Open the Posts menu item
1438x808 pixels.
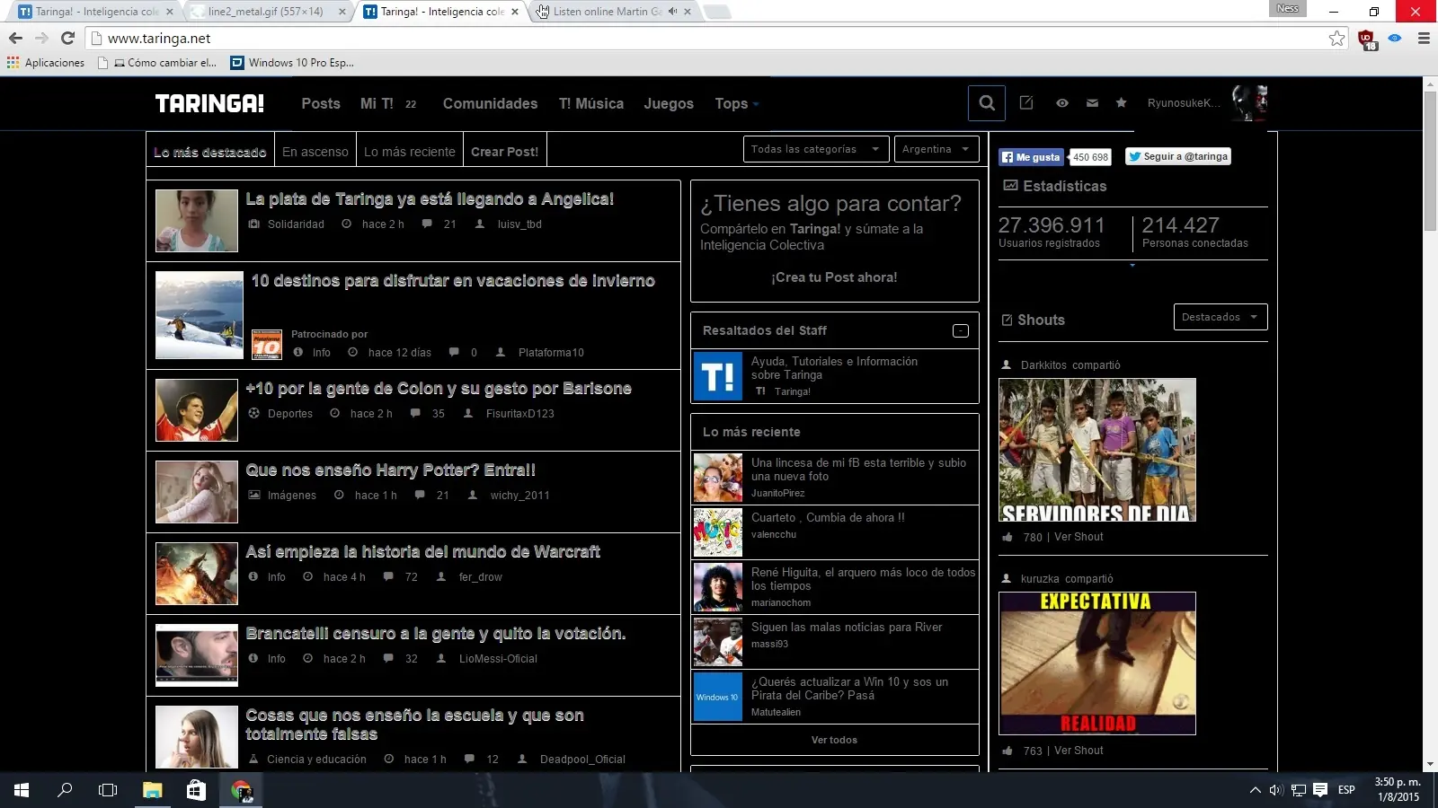(x=321, y=104)
